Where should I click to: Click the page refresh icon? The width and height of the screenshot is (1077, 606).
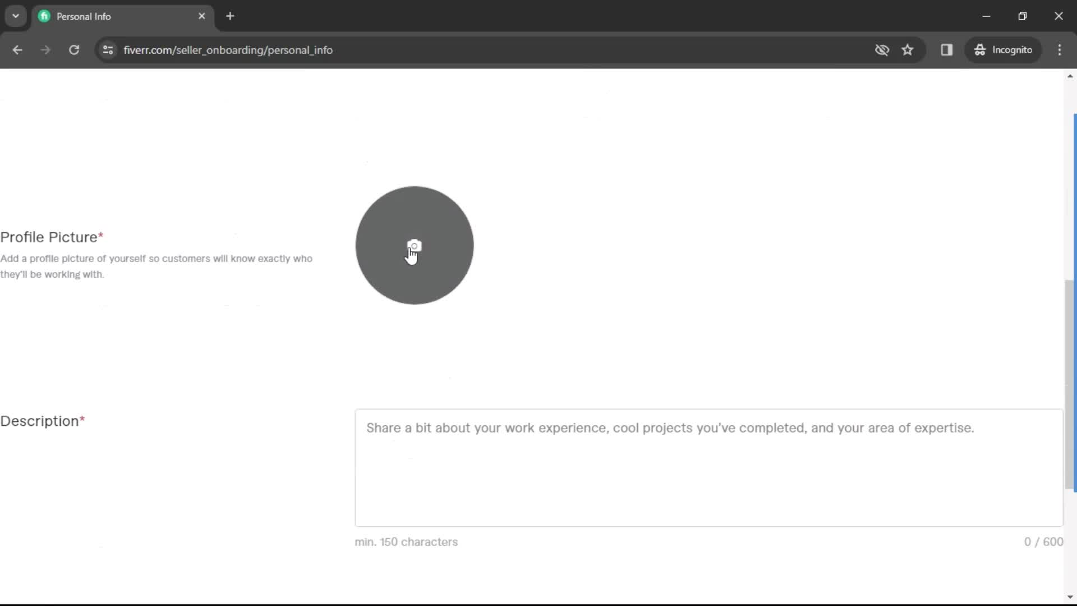coord(73,49)
